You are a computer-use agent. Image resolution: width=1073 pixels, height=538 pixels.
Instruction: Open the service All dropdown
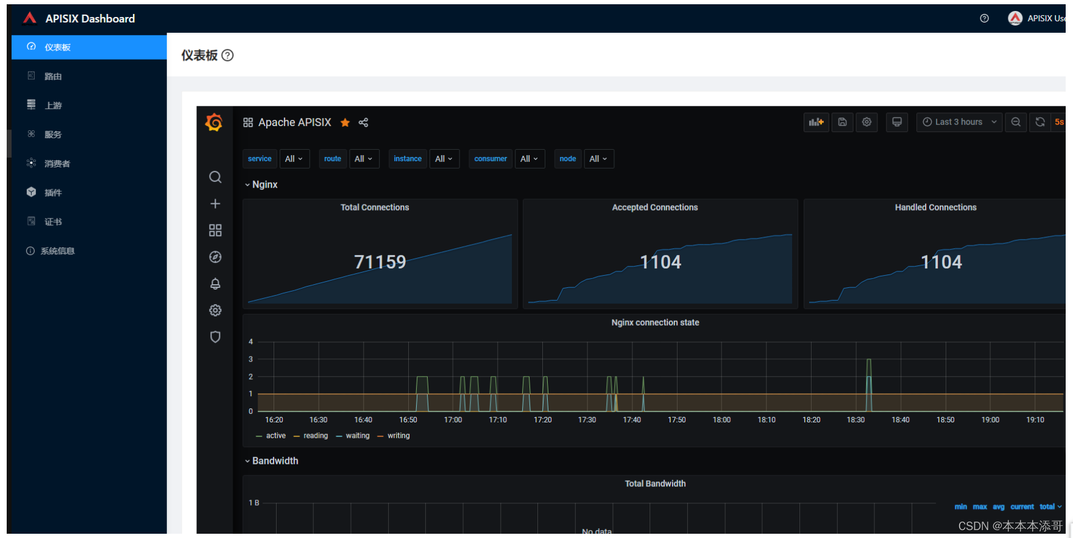[294, 159]
